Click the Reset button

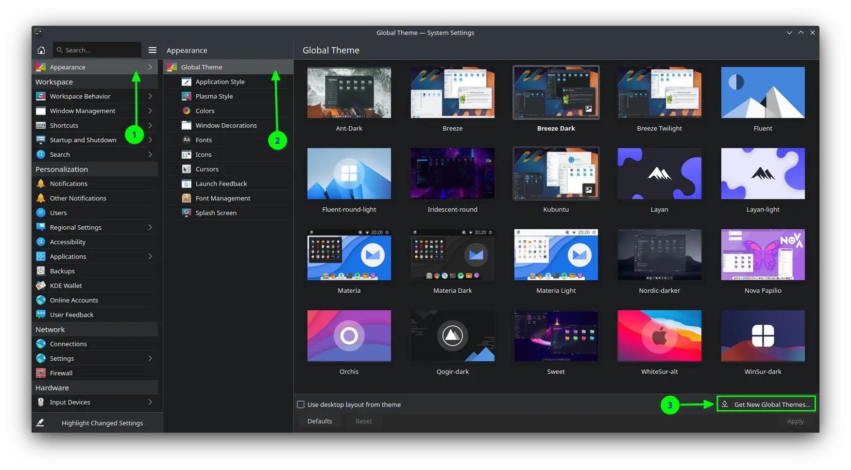(364, 421)
